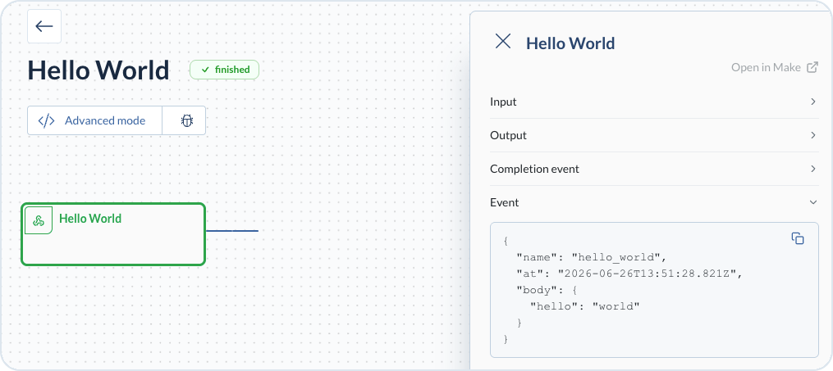Open in Make link
The height and width of the screenshot is (371, 833).
(775, 67)
